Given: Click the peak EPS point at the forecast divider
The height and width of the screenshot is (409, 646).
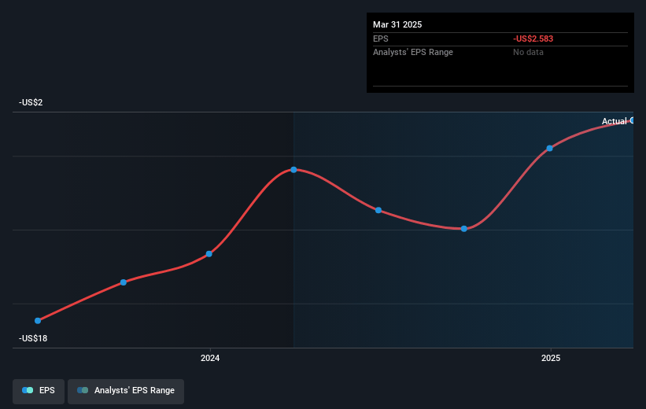Looking at the screenshot, I should (293, 170).
